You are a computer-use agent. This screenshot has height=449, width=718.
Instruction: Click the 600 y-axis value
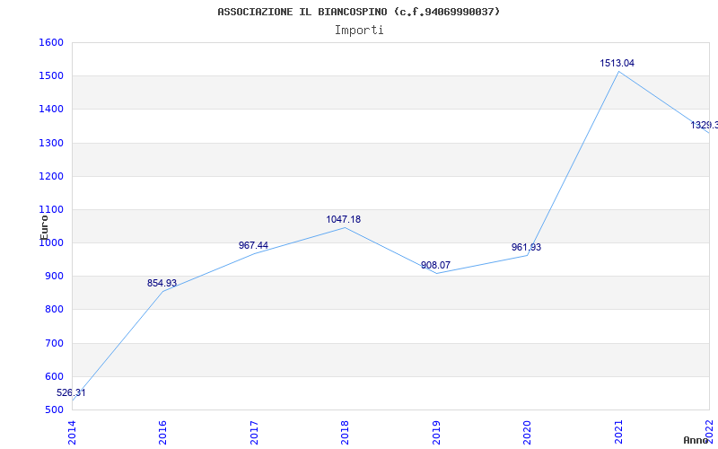pyautogui.click(x=54, y=376)
